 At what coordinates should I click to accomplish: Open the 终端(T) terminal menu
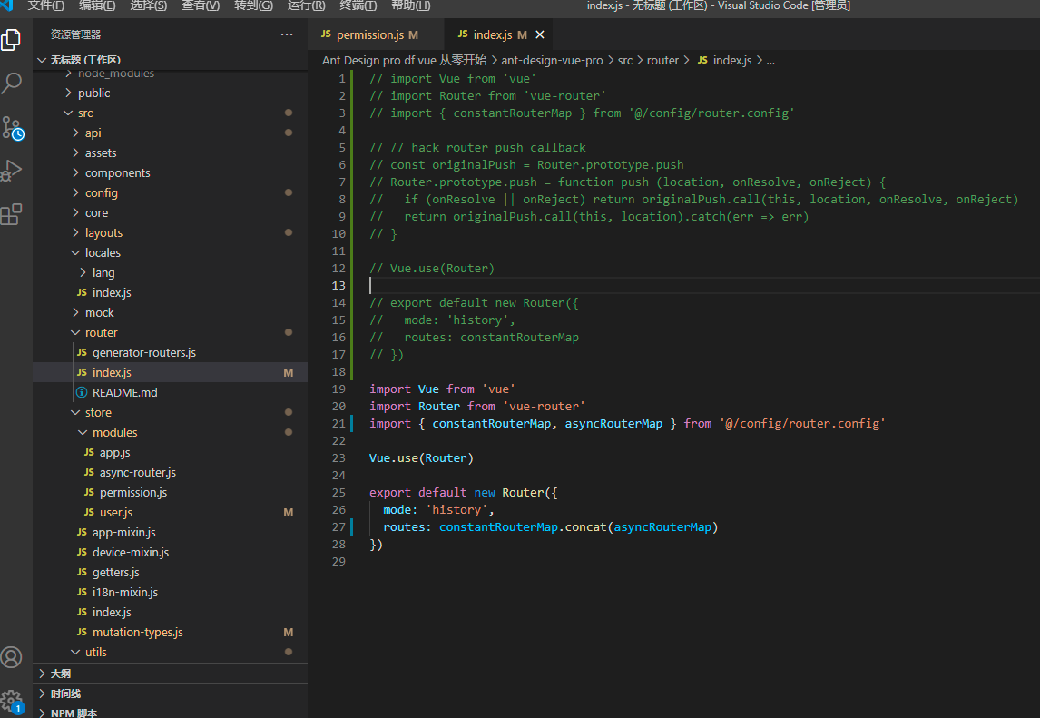[358, 6]
